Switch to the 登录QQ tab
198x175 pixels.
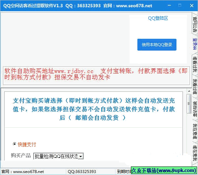(195, 44)
